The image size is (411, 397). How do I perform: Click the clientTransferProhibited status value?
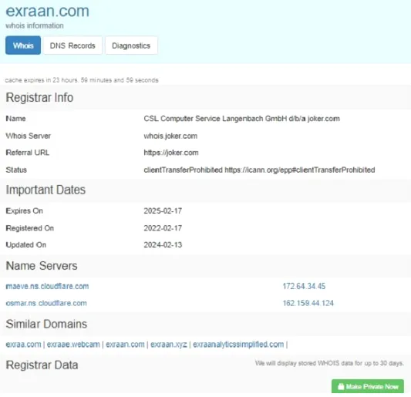point(259,170)
